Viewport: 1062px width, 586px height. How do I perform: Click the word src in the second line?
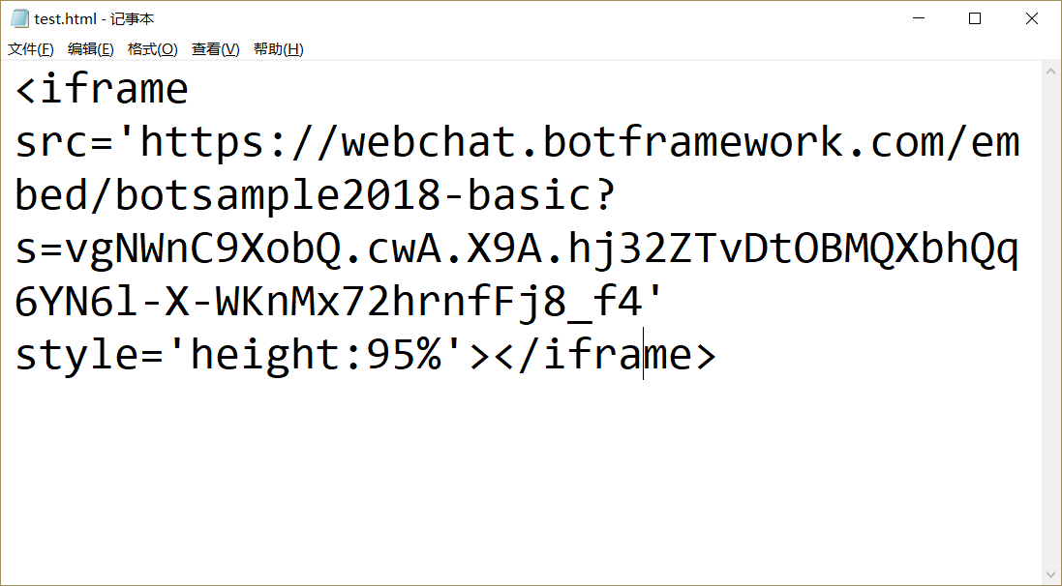46,141
